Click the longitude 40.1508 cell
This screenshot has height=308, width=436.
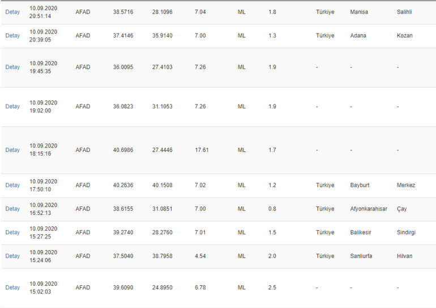click(162, 185)
